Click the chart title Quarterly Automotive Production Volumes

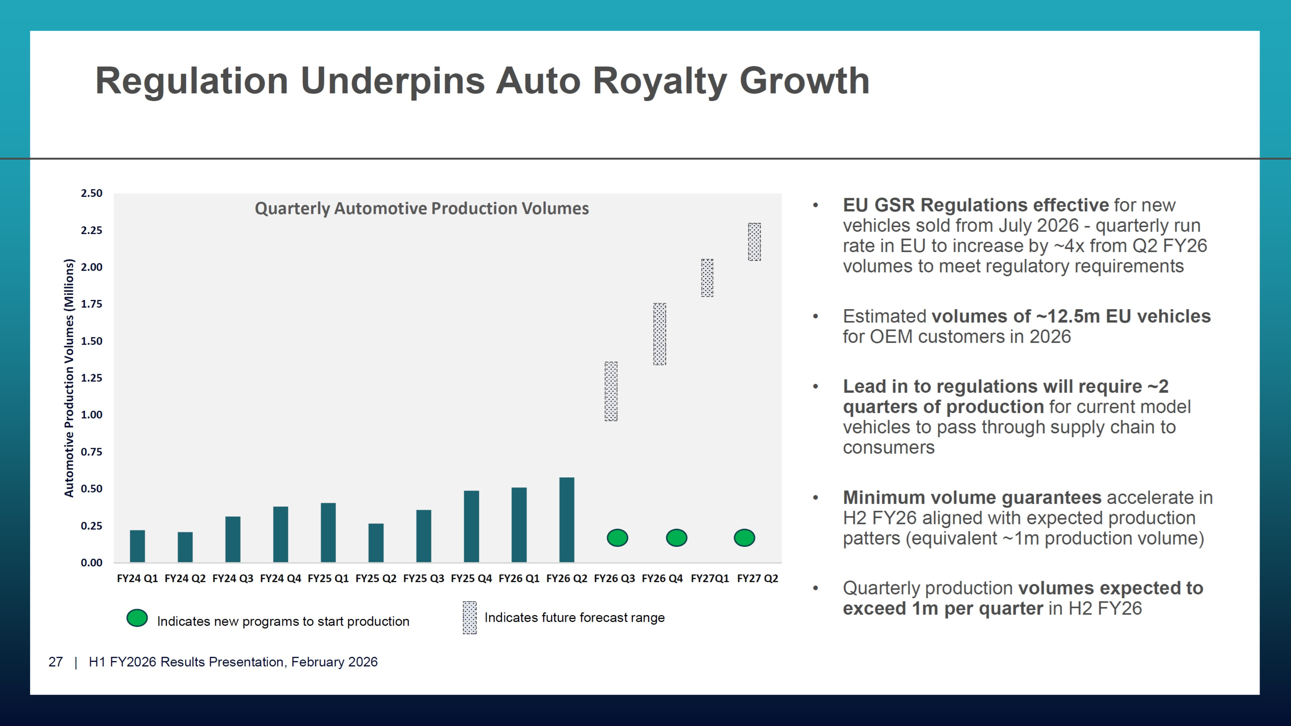[422, 208]
